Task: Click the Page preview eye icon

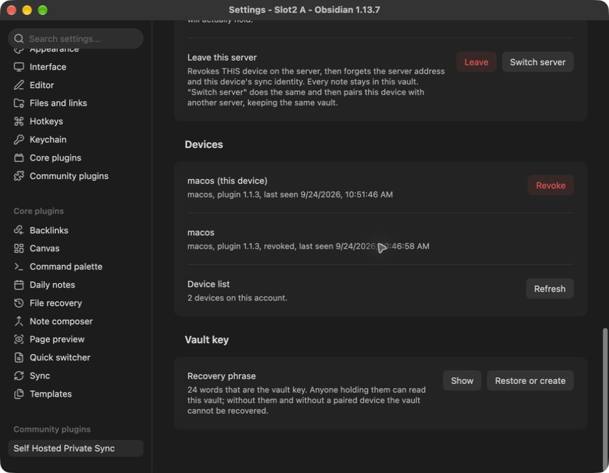Action: click(19, 339)
